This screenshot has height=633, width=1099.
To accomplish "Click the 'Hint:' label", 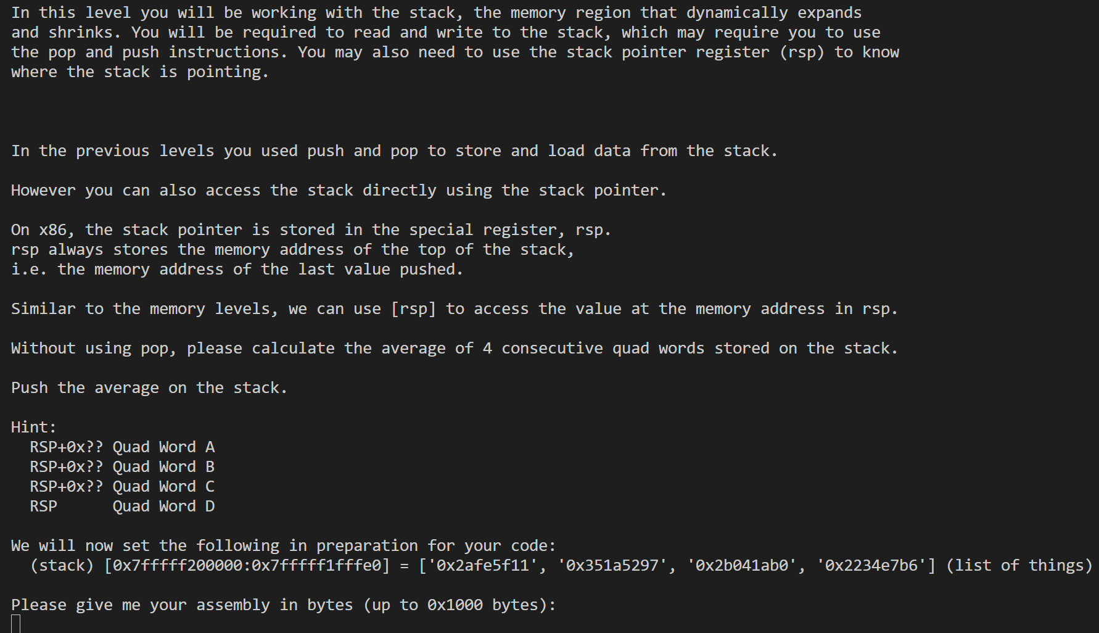I will tap(33, 428).
